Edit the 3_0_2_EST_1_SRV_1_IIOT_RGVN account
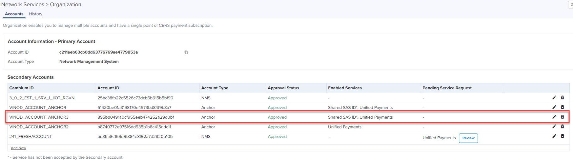The width and height of the screenshot is (573, 160). pyautogui.click(x=554, y=98)
